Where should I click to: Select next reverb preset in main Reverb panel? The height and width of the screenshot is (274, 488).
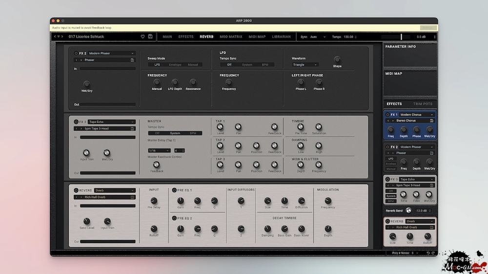tap(81, 197)
